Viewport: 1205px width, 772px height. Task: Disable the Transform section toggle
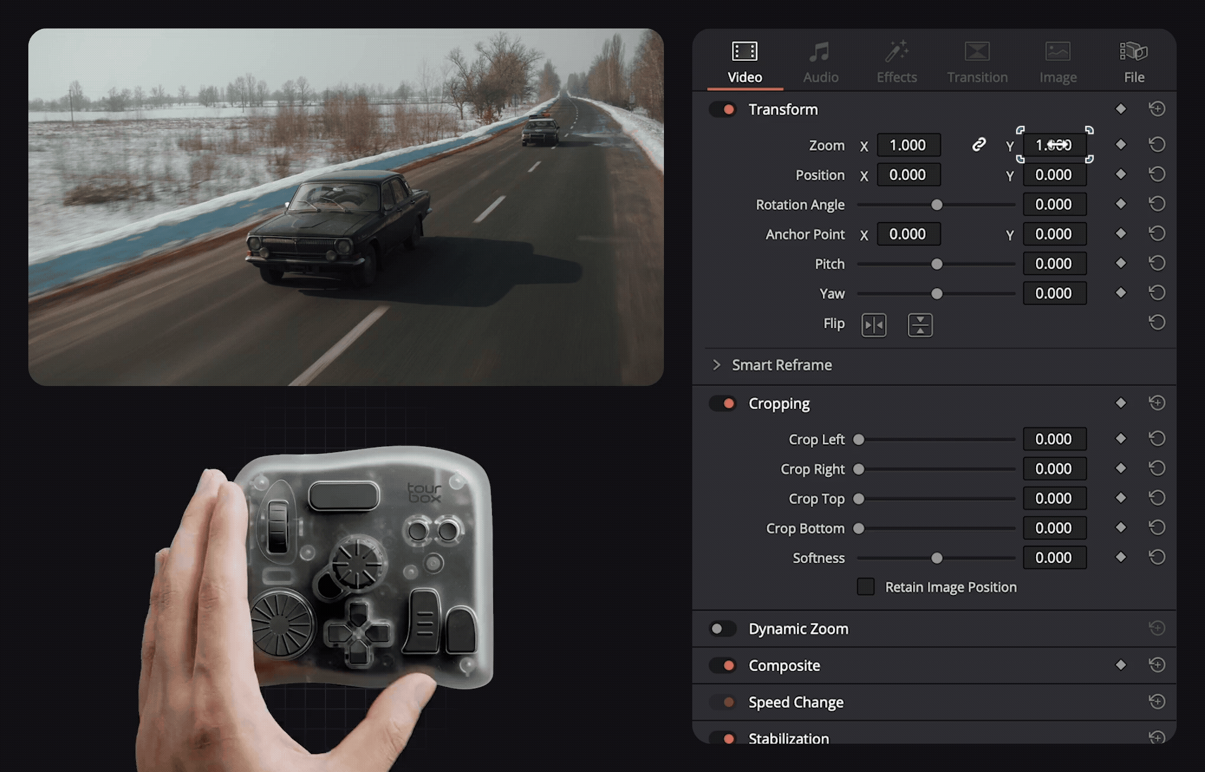point(722,109)
